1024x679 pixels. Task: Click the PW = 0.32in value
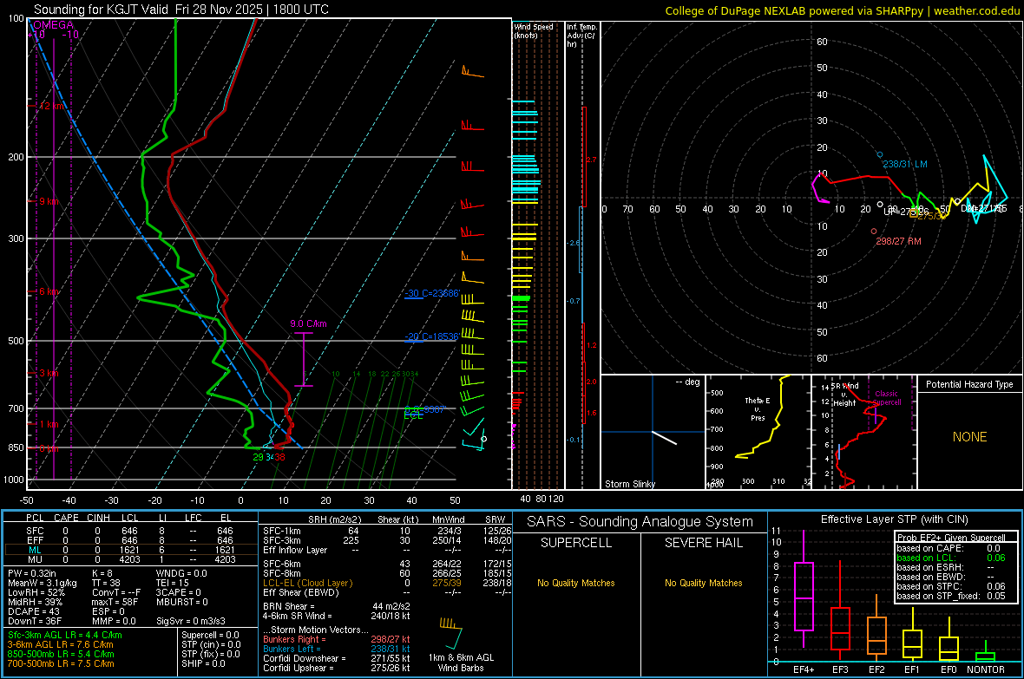(32, 573)
